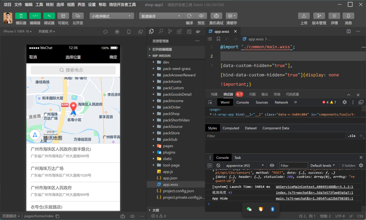Expand the static folder
The height and width of the screenshot is (220, 366).
tap(176, 159)
